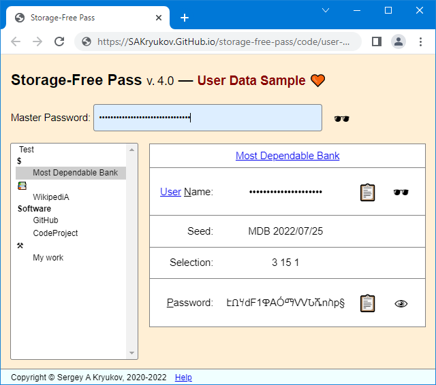Reveal user name with sunglasses toggle
436x385 pixels.
[x=401, y=192]
